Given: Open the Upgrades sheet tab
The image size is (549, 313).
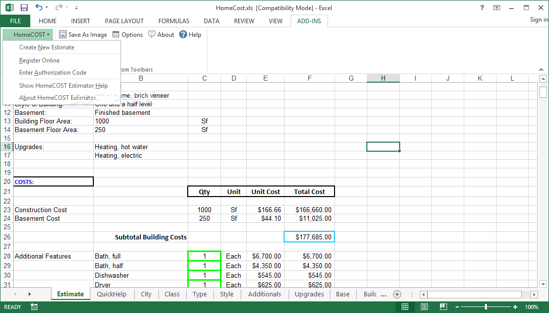Looking at the screenshot, I should [309, 294].
